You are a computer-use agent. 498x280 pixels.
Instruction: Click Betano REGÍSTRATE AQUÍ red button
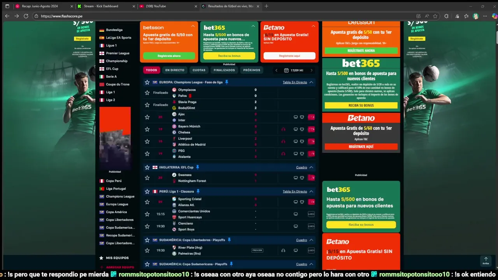361,147
